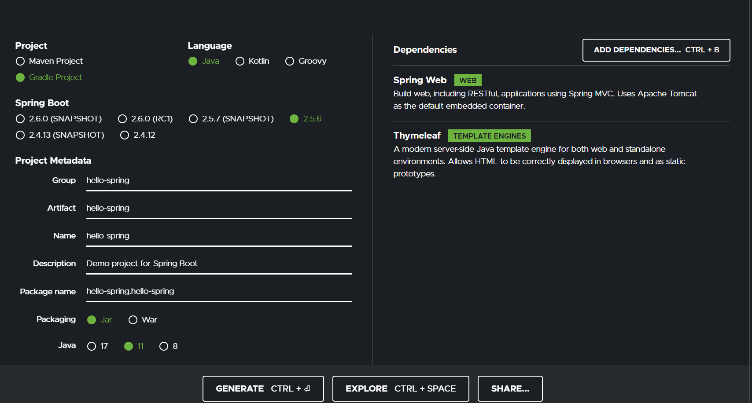
Task: Select Spring Boot 2.5.7 (SNAPSHOT)
Action: pyautogui.click(x=231, y=119)
